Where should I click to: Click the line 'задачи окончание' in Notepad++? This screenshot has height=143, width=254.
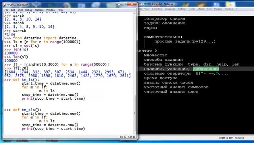coord(165,23)
